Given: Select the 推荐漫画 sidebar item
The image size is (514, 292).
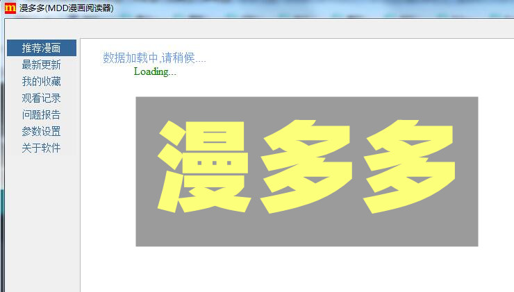Looking at the screenshot, I should (42, 48).
